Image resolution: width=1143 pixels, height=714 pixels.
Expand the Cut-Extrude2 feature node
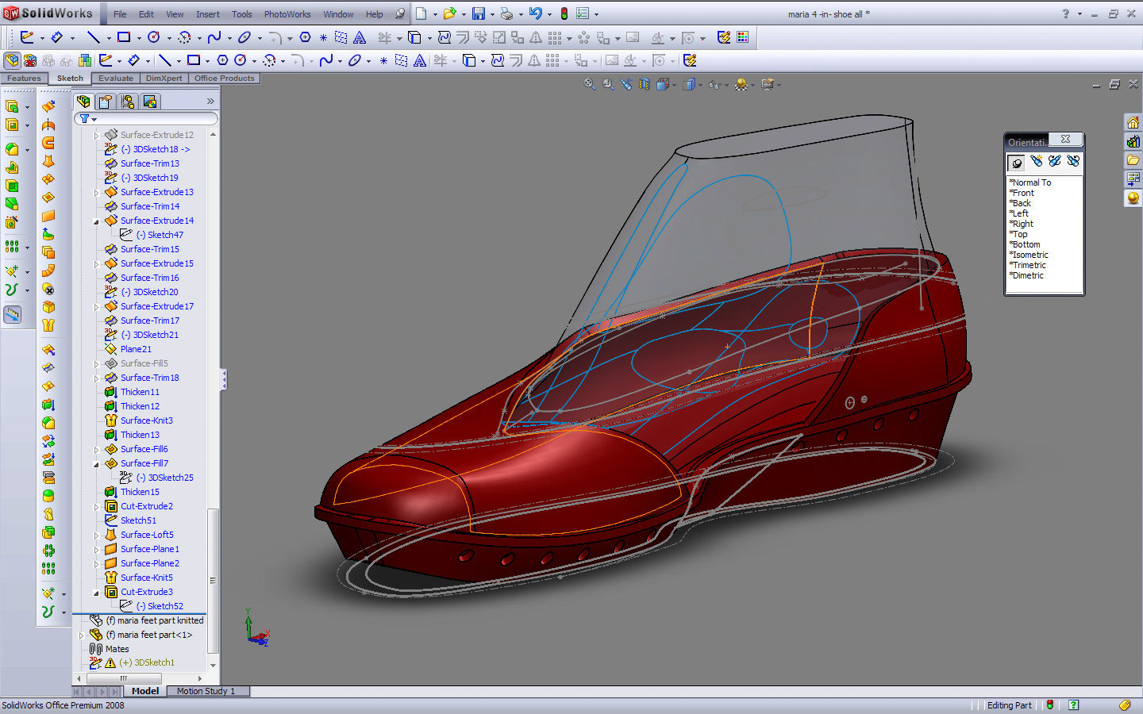click(x=97, y=507)
